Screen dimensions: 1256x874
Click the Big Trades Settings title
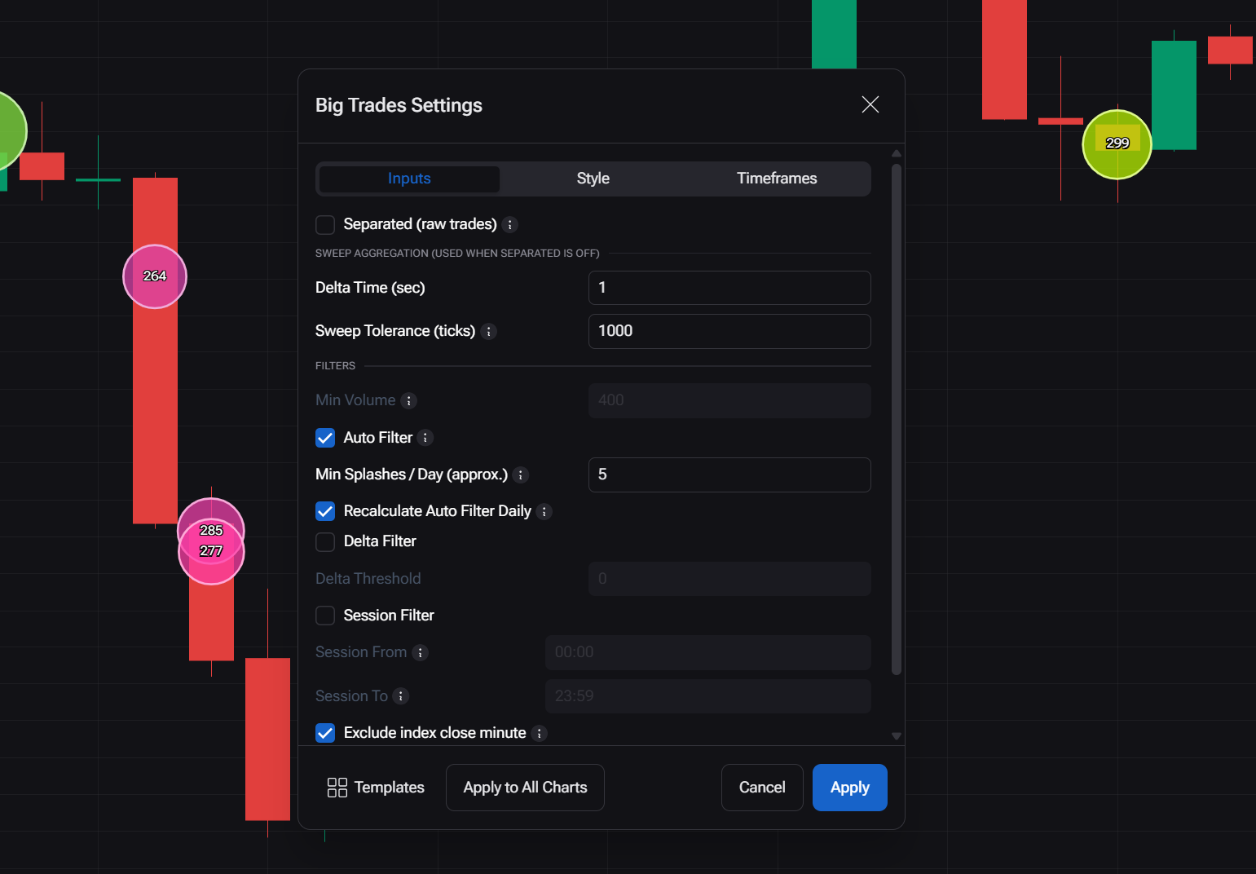[x=399, y=105]
